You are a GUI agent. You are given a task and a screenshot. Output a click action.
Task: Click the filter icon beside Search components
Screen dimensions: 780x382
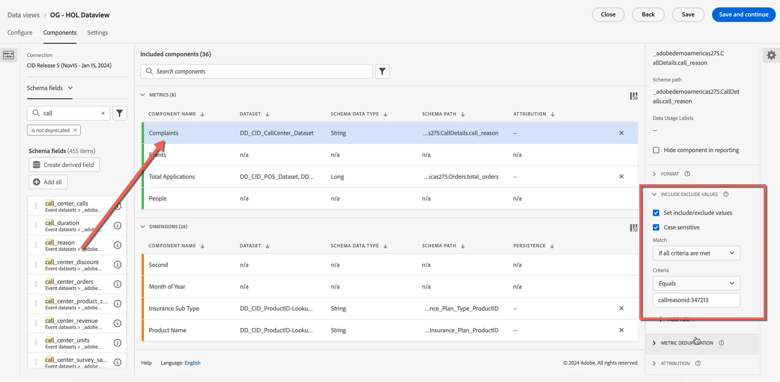click(382, 71)
